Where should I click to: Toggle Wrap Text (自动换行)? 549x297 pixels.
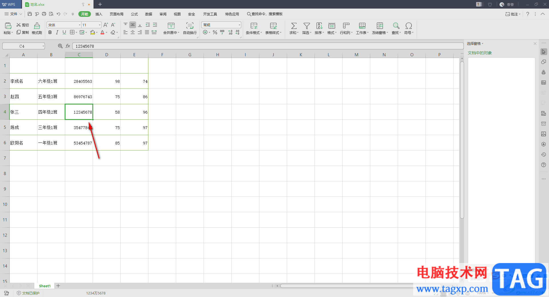click(190, 29)
